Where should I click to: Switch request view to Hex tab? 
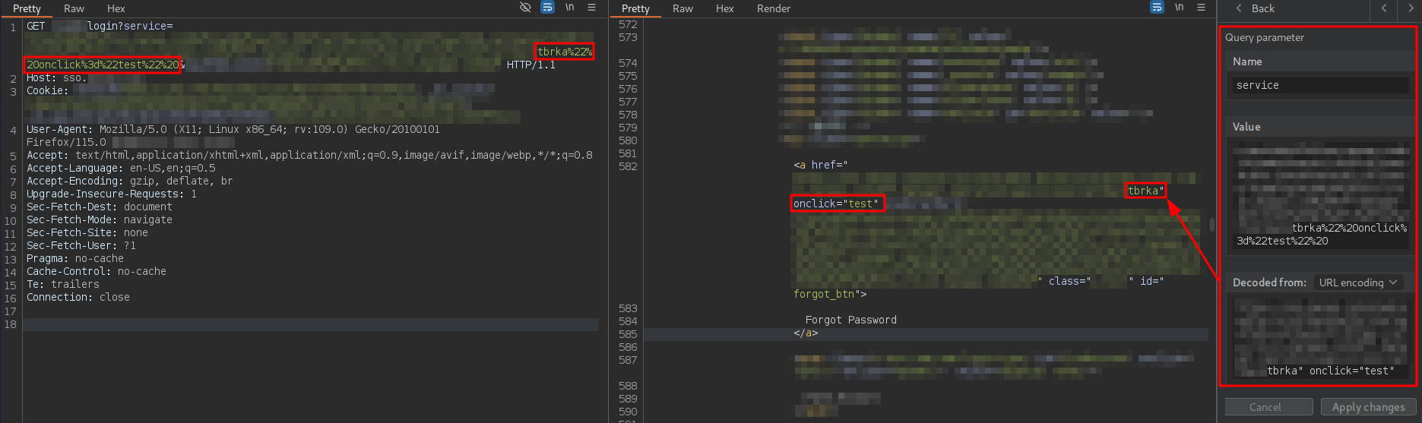click(116, 8)
